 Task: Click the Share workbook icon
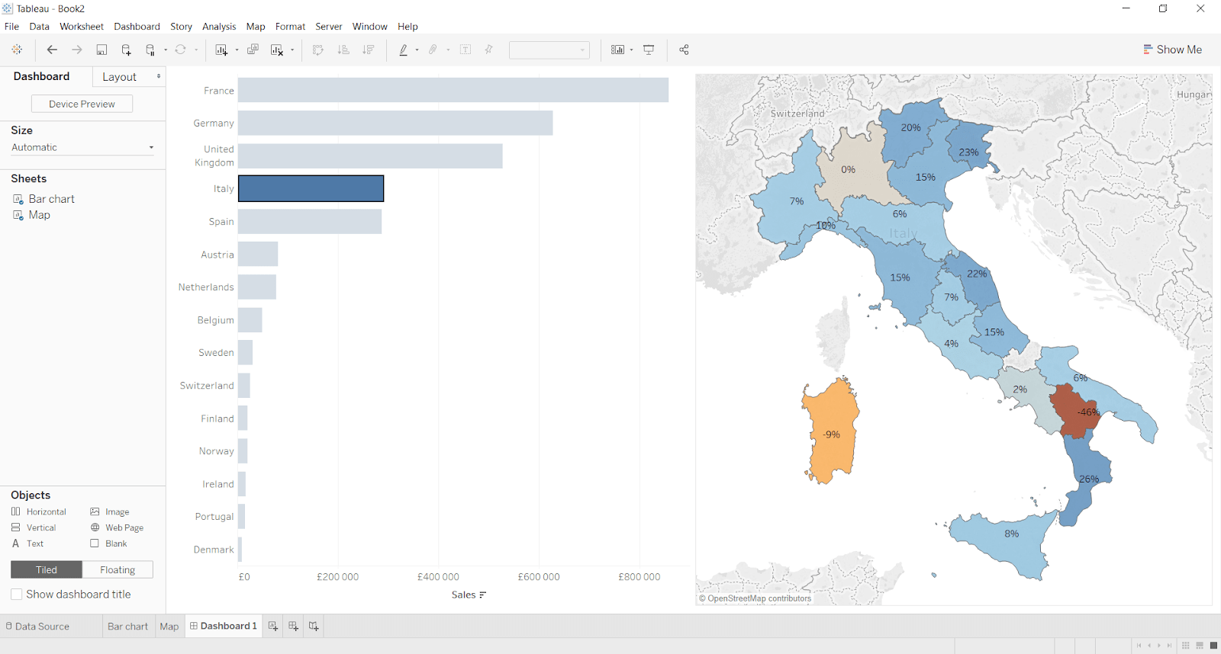tap(684, 50)
